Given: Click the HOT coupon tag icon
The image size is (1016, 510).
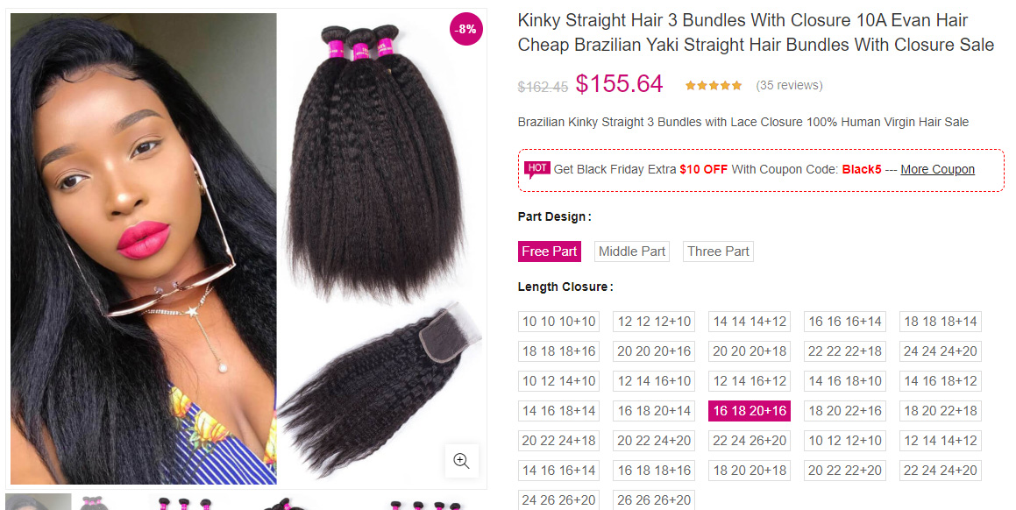Looking at the screenshot, I should coord(537,169).
